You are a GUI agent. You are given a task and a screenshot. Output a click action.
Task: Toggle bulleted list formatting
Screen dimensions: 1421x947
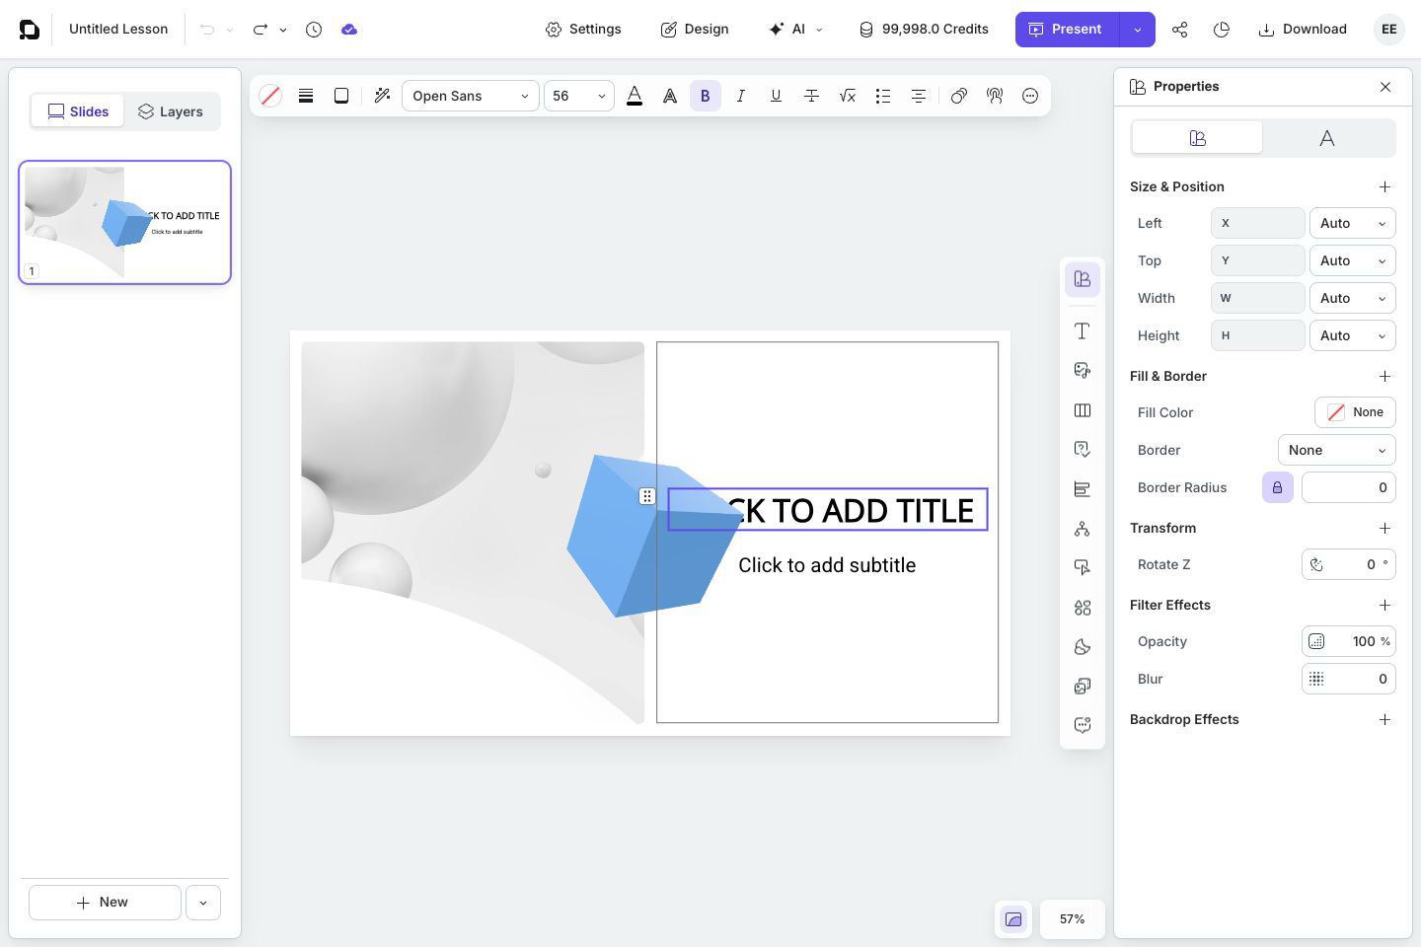pos(882,96)
